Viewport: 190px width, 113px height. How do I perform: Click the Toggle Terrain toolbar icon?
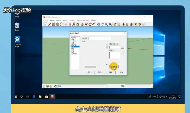tap(119, 24)
